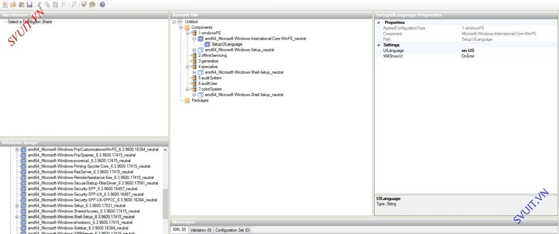Collapse the Components node
Screen dimensions: 559x234
coord(181,27)
